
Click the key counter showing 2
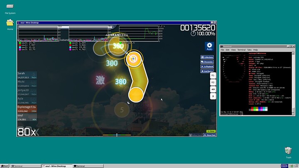(x=213, y=96)
